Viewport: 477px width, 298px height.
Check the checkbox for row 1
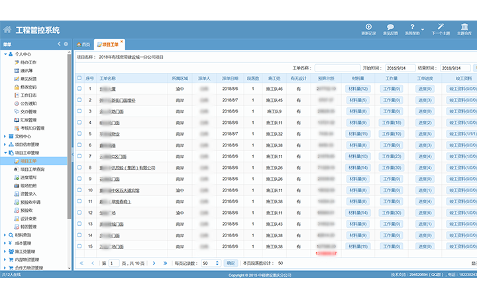79,89
